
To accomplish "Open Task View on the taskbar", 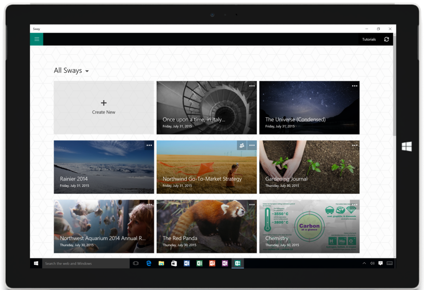I will point(136,263).
